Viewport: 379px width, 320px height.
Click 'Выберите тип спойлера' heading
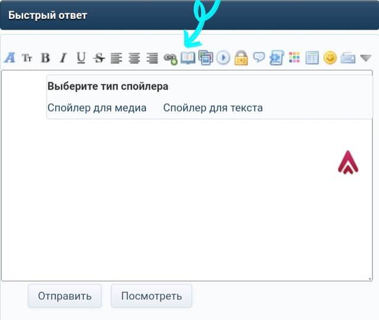[x=108, y=87]
